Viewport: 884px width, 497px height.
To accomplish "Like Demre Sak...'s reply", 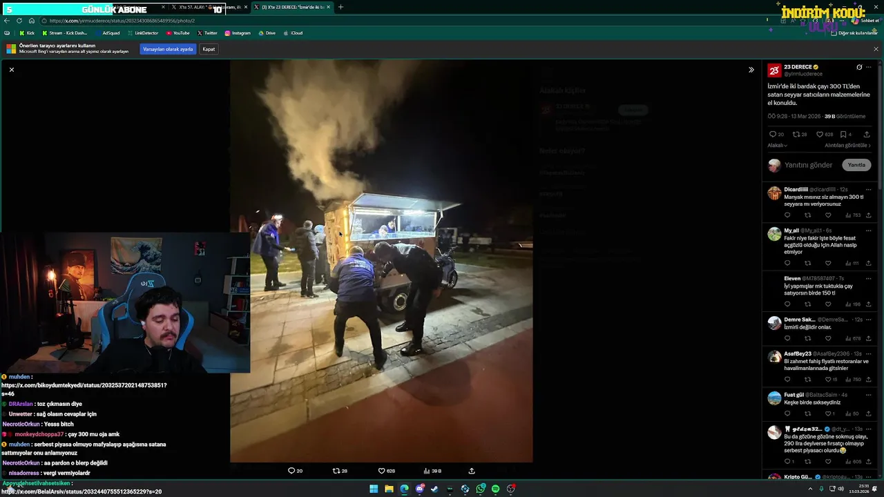I will (x=828, y=338).
